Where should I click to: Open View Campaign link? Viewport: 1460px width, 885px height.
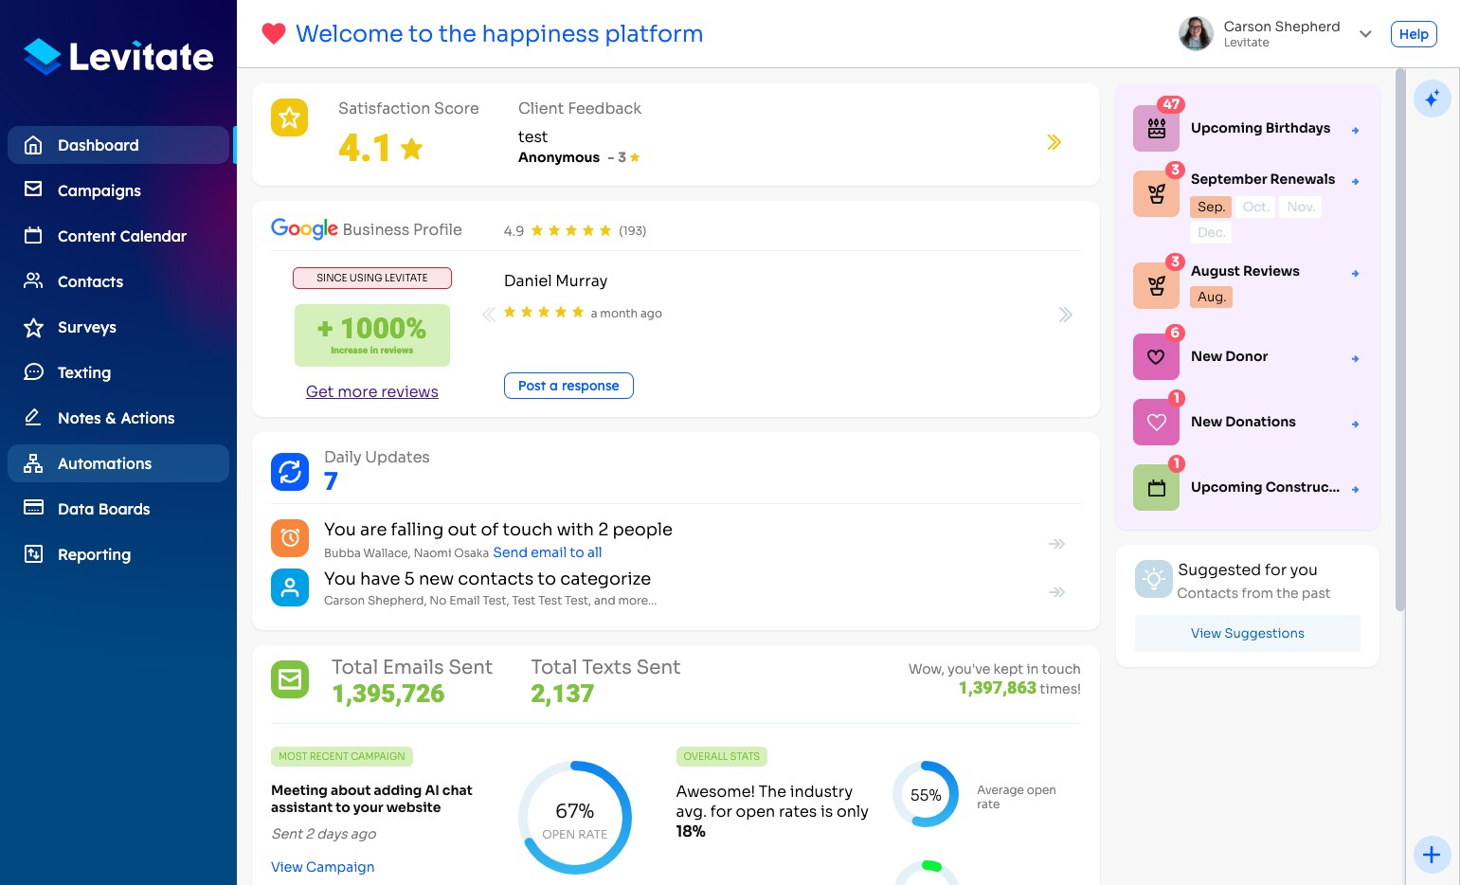tap(323, 867)
